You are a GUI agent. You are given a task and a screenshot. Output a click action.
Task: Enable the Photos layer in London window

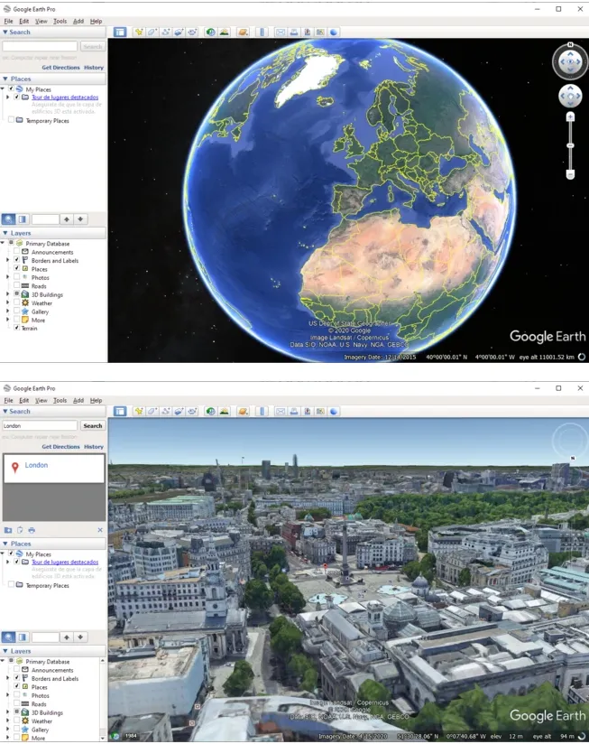pyautogui.click(x=16, y=695)
